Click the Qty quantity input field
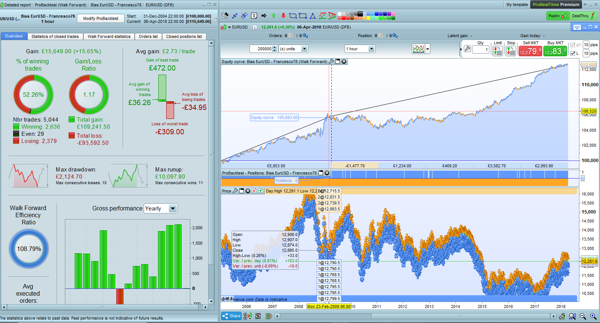This screenshot has width=600, height=323. pyautogui.click(x=481, y=49)
